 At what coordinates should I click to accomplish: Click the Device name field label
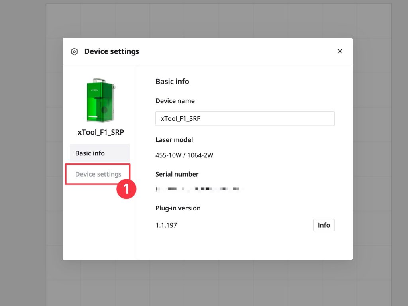tap(175, 101)
